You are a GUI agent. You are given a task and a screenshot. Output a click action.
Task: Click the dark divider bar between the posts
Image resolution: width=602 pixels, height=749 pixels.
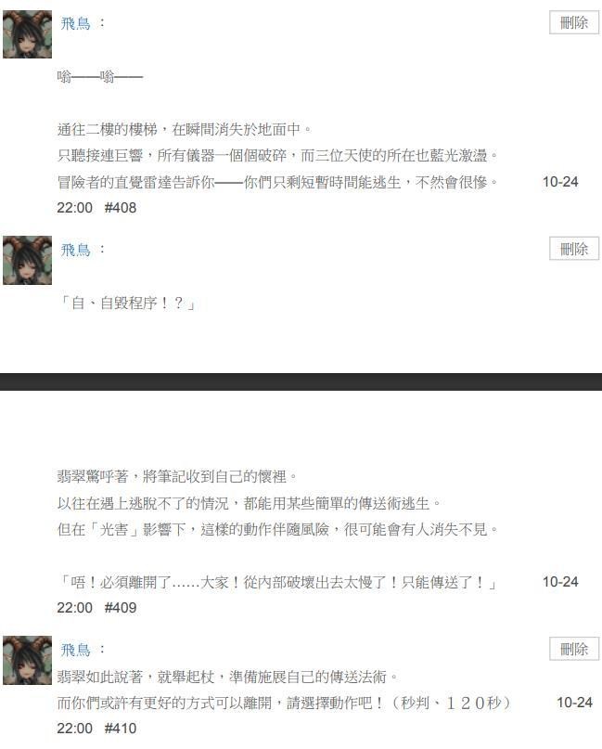coord(301,381)
